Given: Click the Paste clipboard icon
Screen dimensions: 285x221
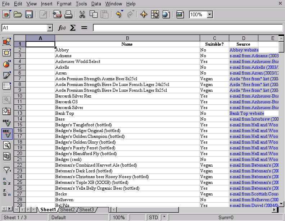Looking at the screenshot, I should [x=104, y=14].
